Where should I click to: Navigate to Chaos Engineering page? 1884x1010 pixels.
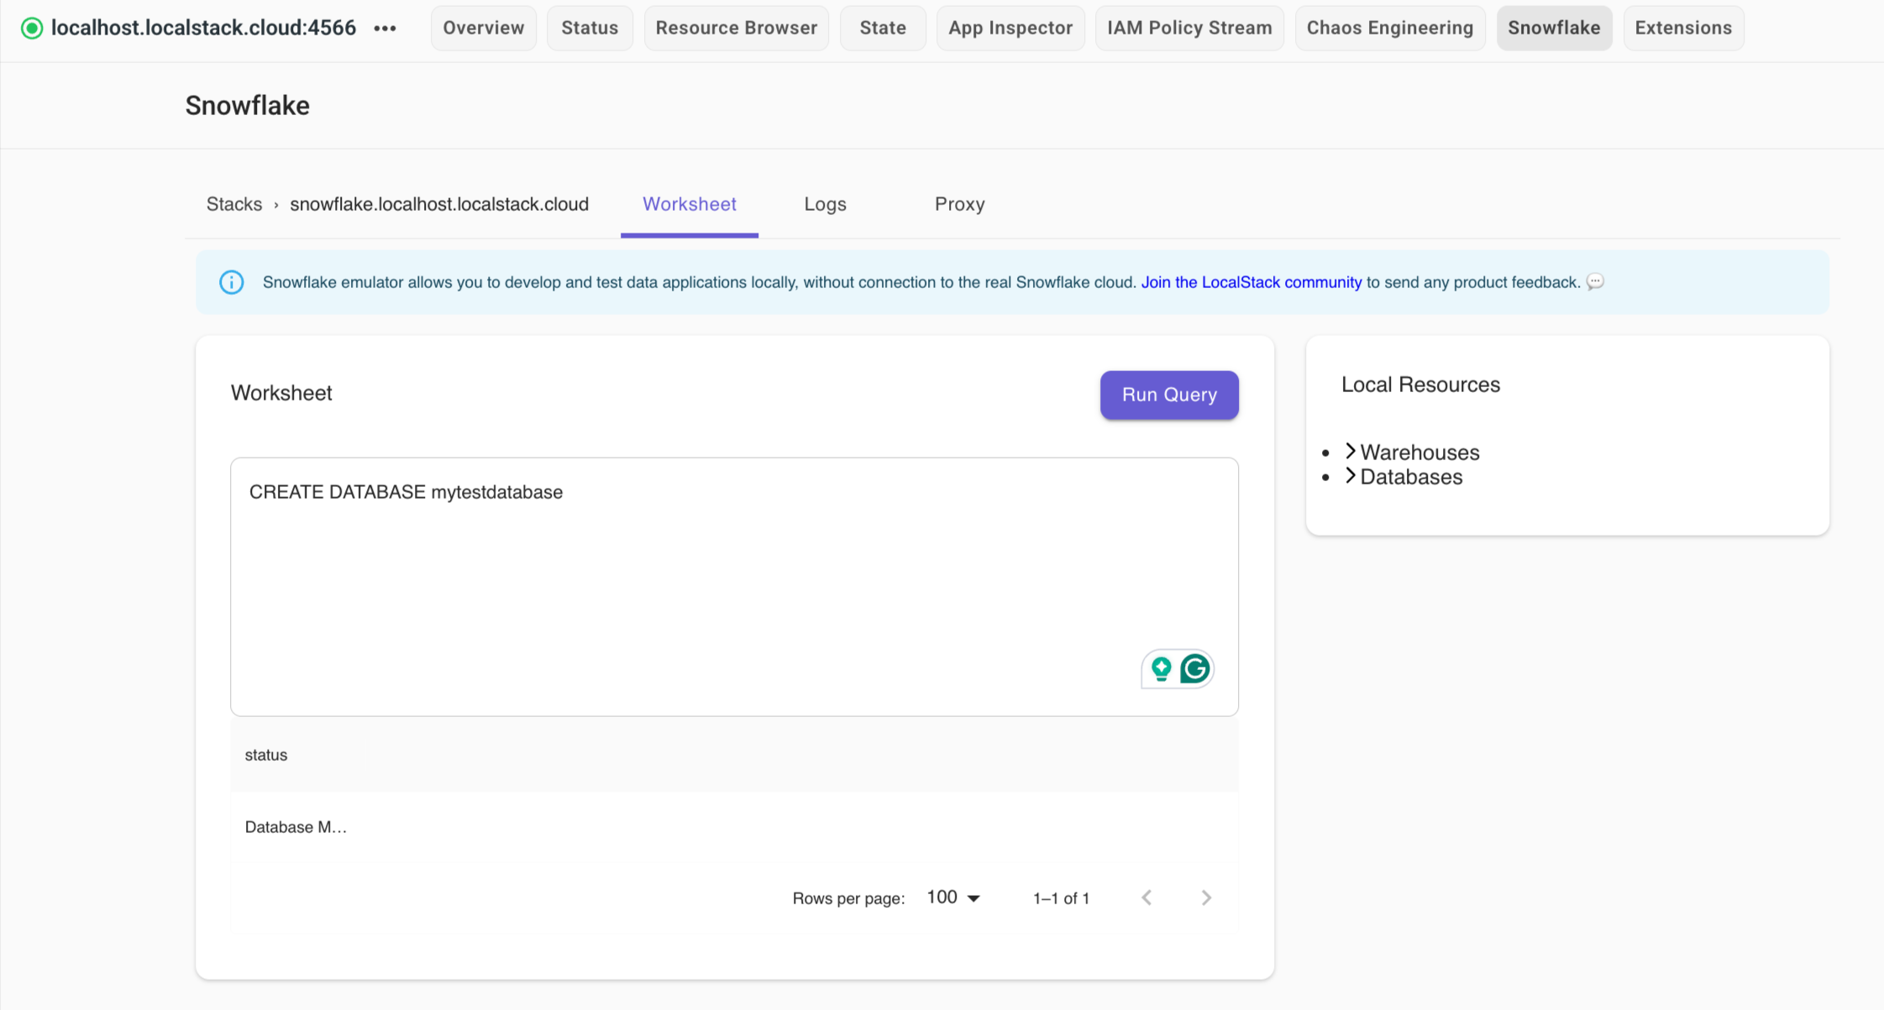pos(1389,28)
